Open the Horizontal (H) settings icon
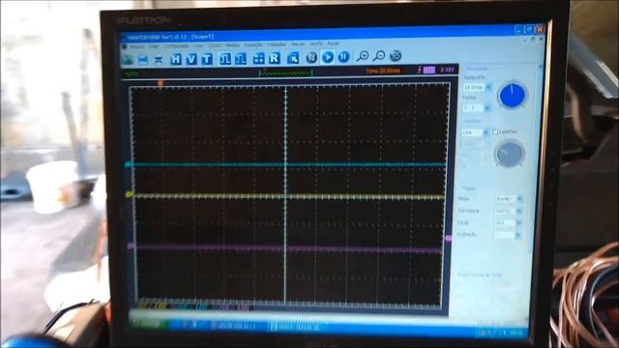The width and height of the screenshot is (619, 348). pos(176,59)
